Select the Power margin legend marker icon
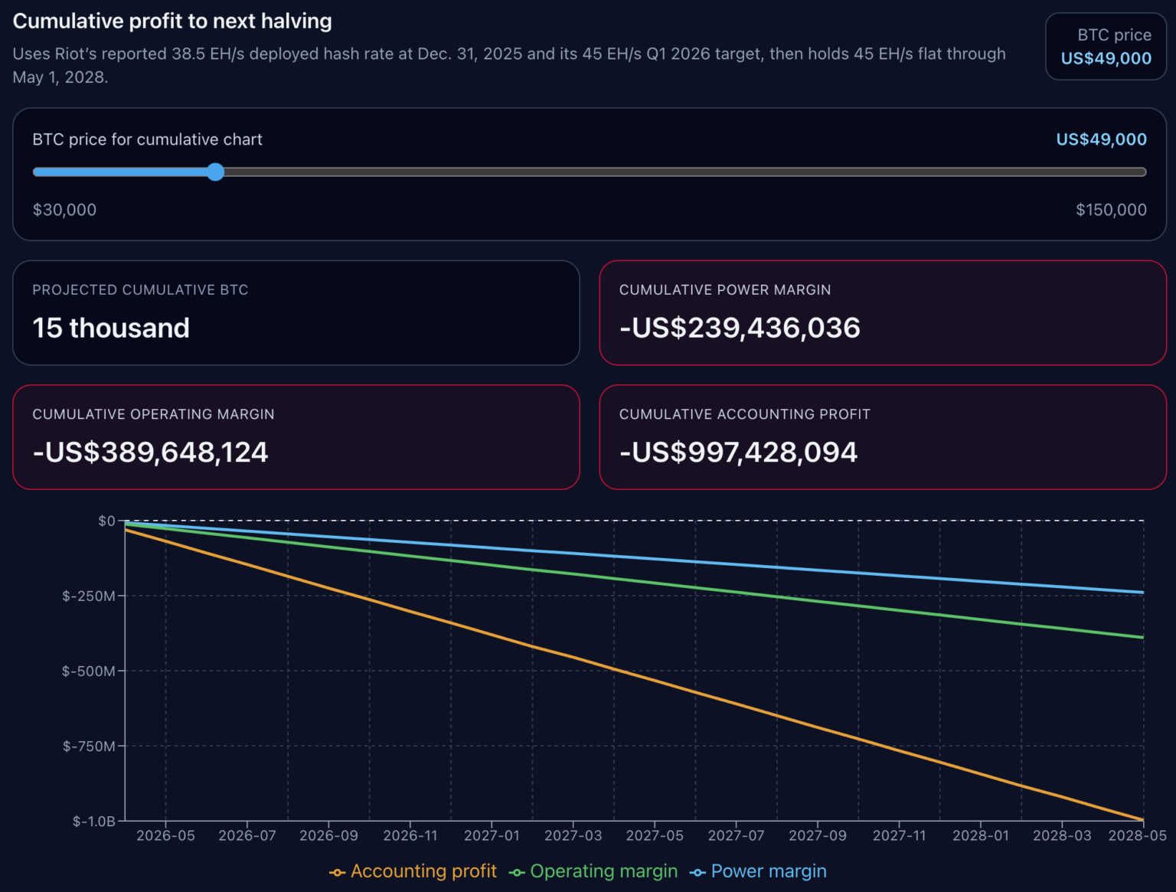This screenshot has height=892, width=1176. [697, 871]
